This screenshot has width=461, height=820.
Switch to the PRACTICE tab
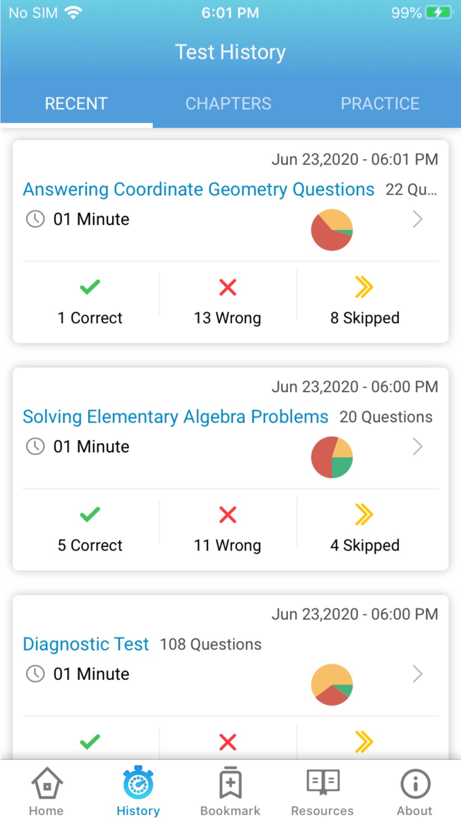[x=380, y=103]
